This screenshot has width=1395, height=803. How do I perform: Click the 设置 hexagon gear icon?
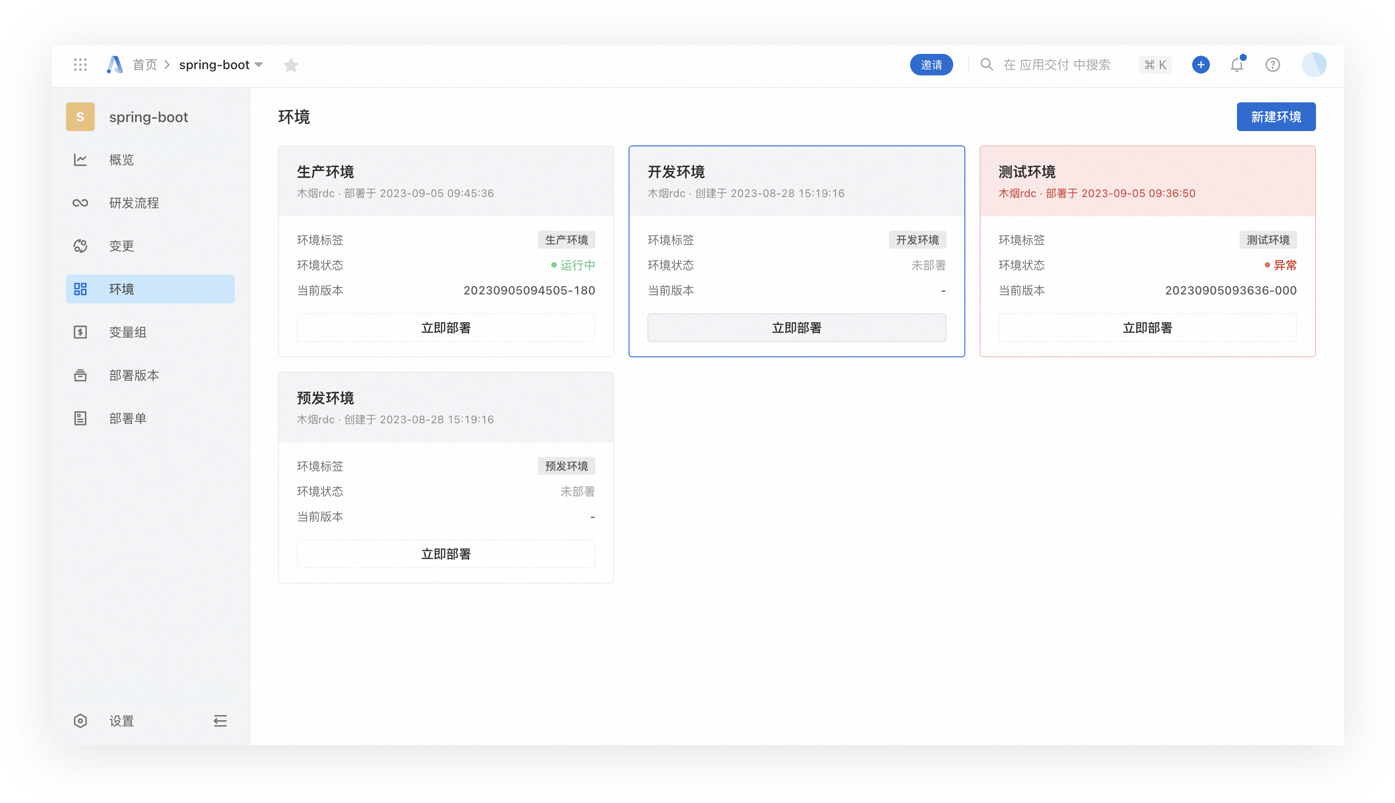click(x=80, y=720)
